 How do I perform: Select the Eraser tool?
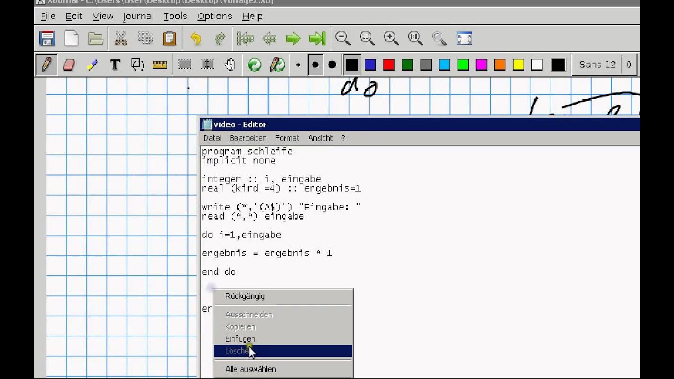(x=69, y=65)
